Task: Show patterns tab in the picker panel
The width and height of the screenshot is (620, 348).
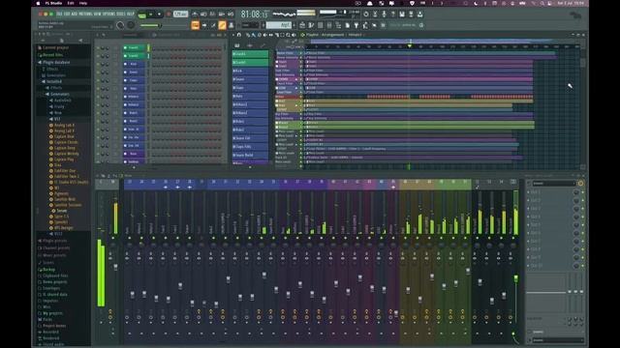Action: coord(236,45)
